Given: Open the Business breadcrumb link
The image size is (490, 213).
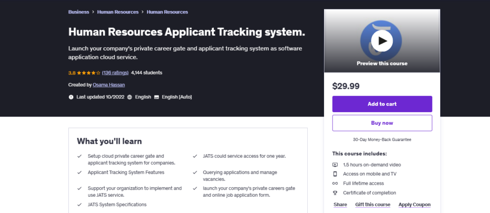Looking at the screenshot, I should 79,12.
